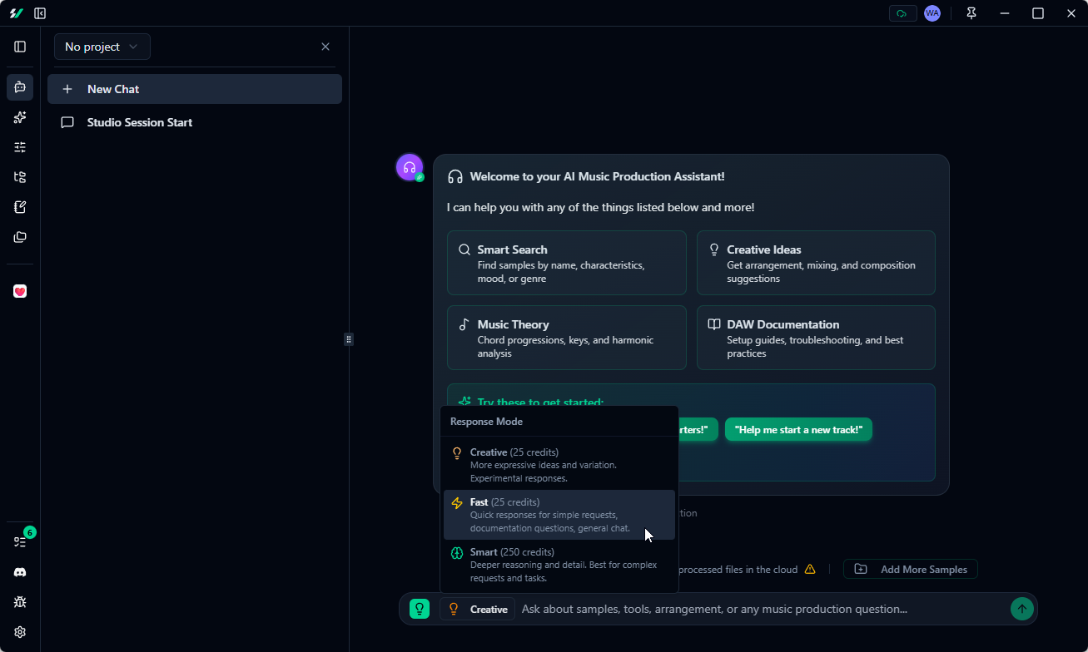The height and width of the screenshot is (652, 1088).
Task: Open the settings gear at sidebar bottom
Action: pyautogui.click(x=19, y=632)
